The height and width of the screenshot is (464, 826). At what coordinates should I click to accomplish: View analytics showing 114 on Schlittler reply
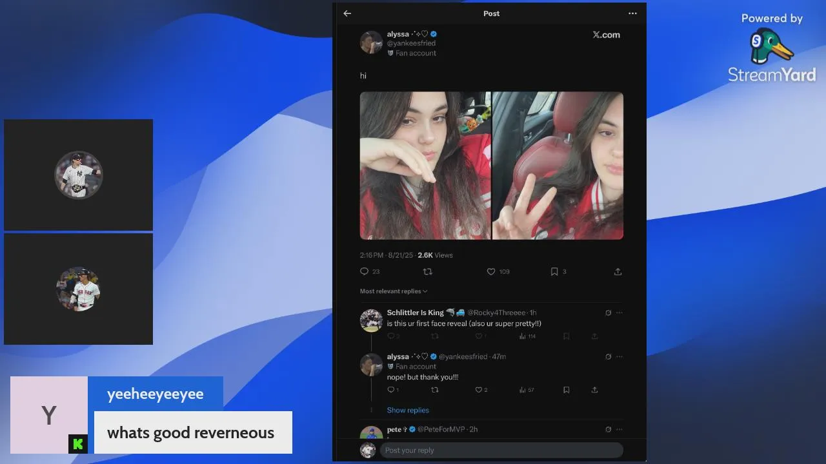tap(527, 336)
